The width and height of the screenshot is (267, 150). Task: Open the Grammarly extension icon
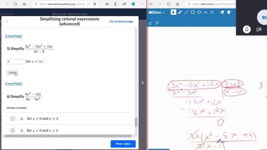click(x=133, y=4)
